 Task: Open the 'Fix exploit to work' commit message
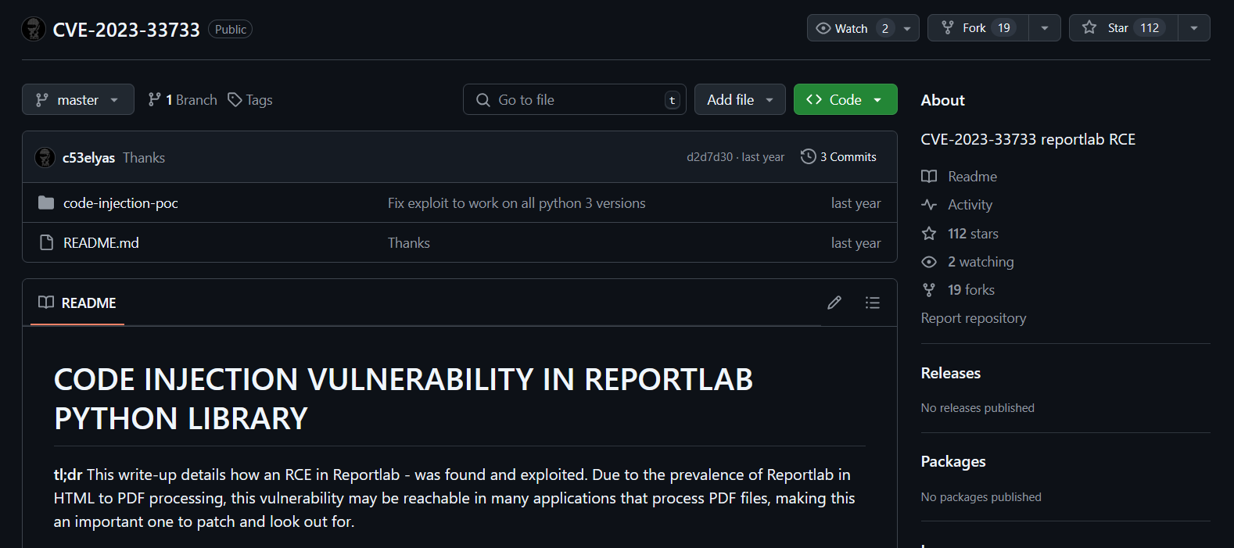[517, 203]
